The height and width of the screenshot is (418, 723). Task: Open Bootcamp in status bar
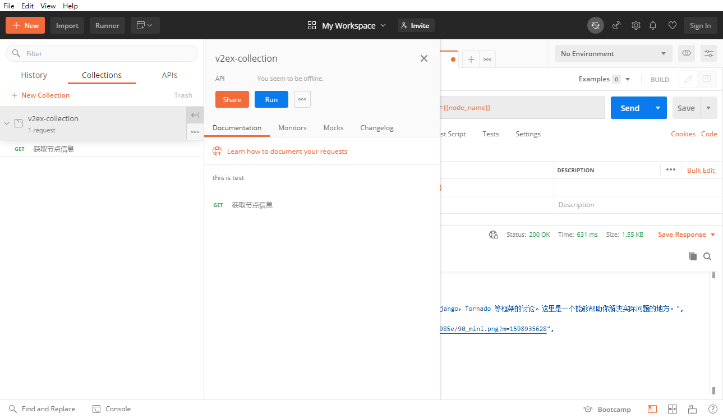coord(607,409)
